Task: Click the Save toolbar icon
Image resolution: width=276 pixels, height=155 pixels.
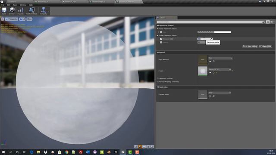Action: [x=4, y=11]
